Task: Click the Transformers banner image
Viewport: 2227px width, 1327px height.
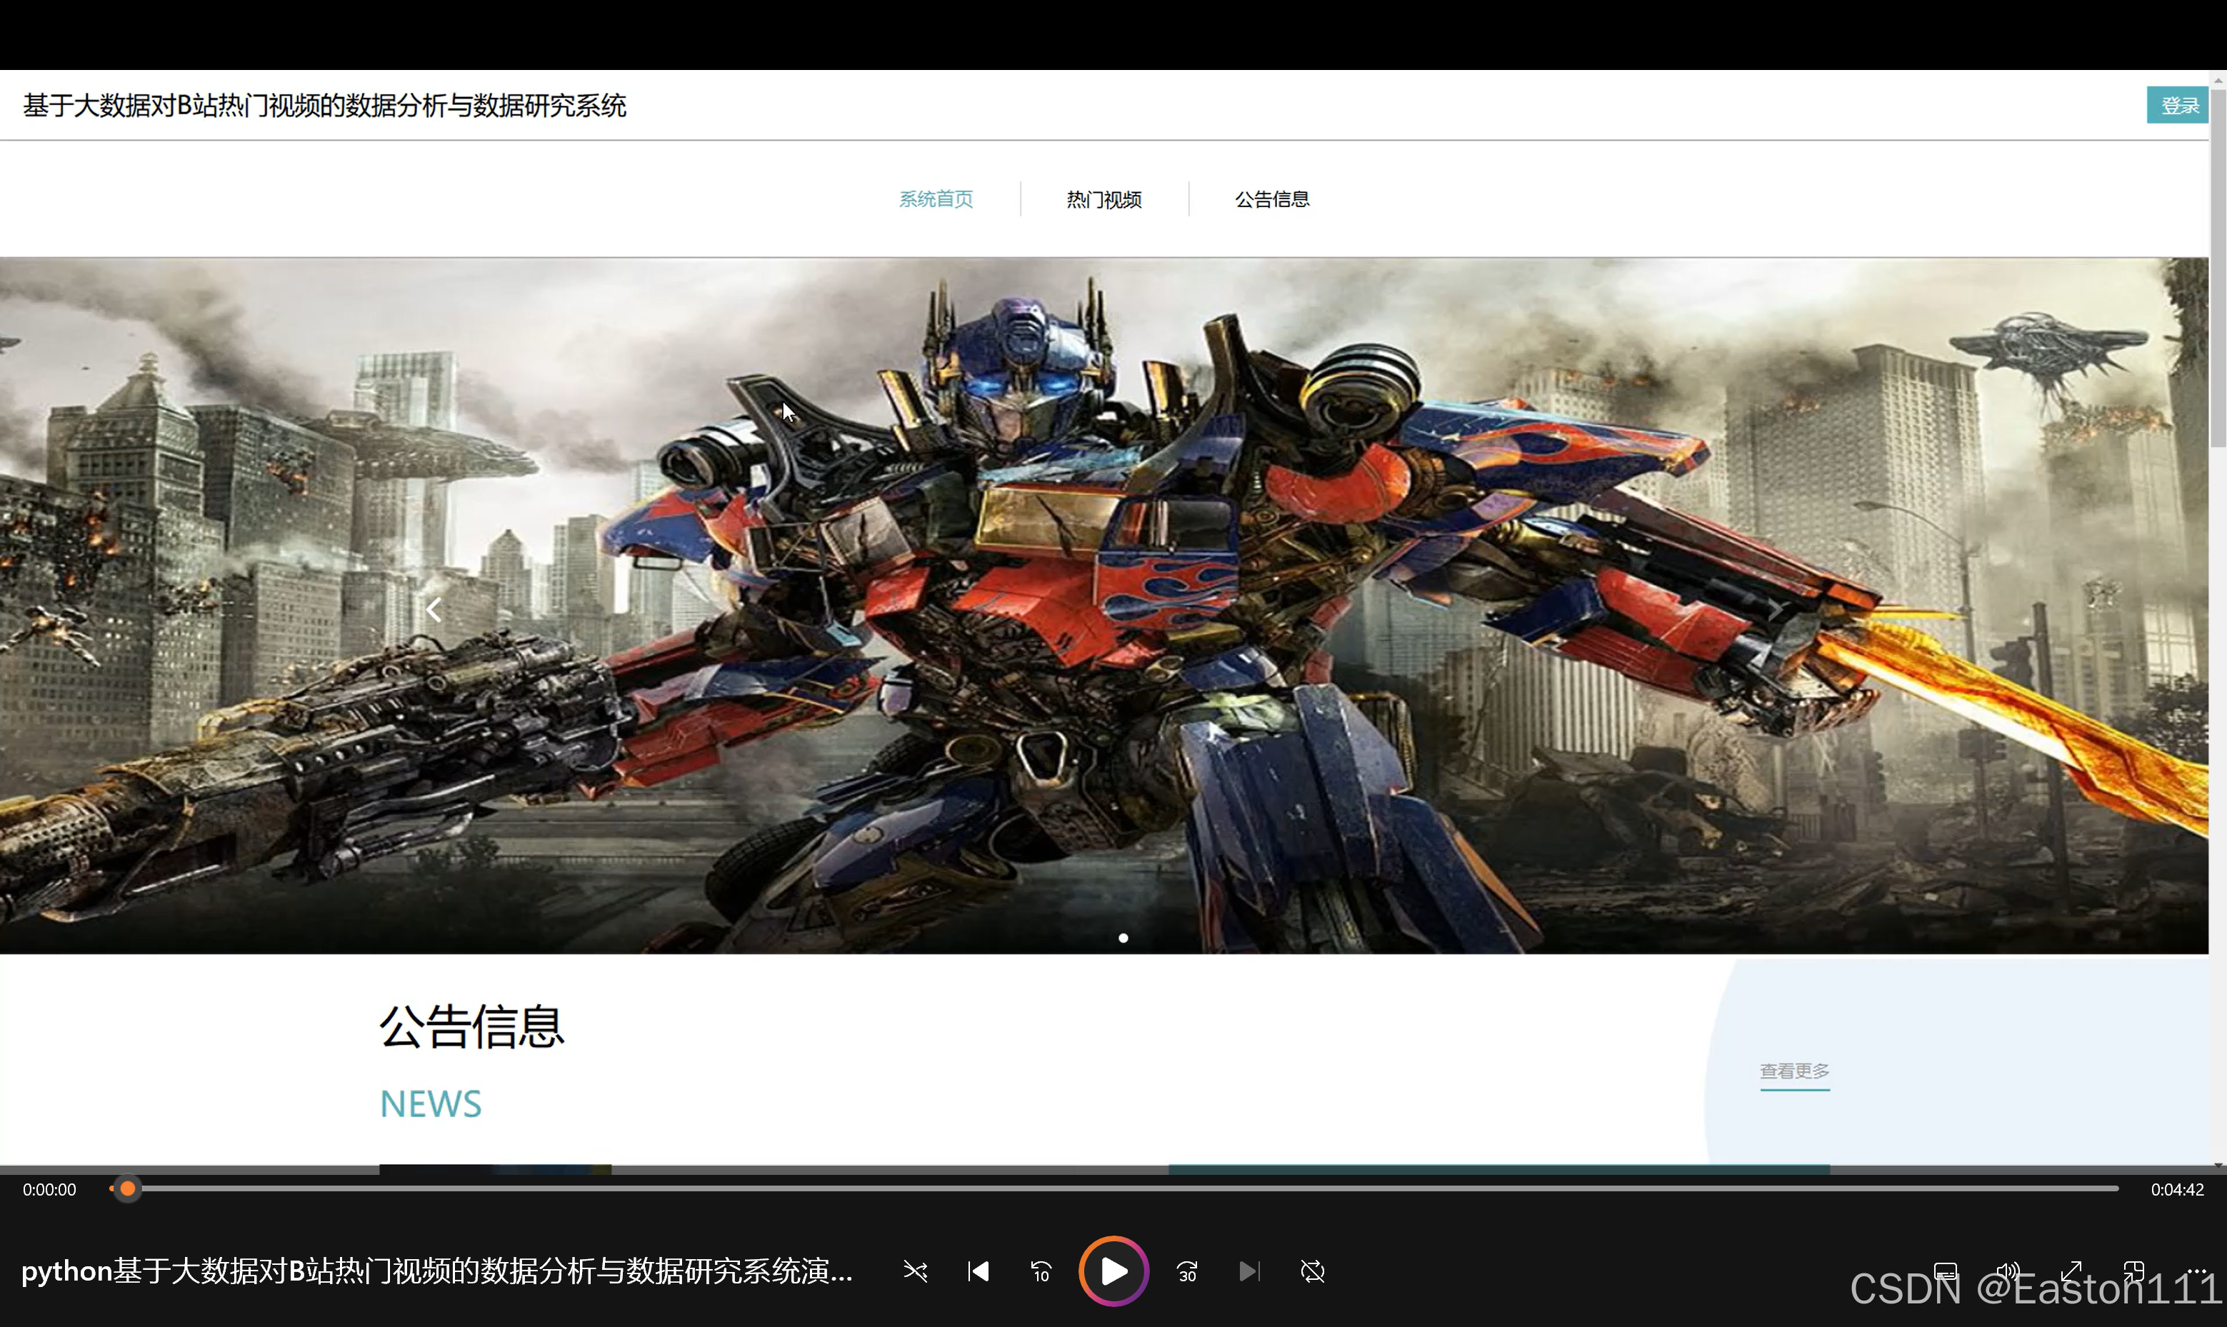Action: coord(1104,606)
